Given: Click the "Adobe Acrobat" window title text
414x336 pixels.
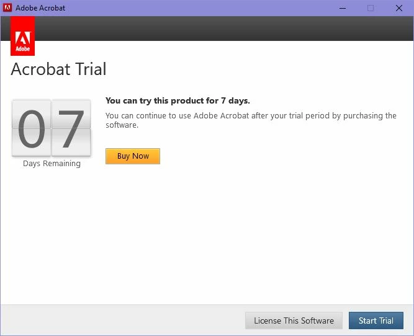Looking at the screenshot, I should pyautogui.click(x=40, y=8).
